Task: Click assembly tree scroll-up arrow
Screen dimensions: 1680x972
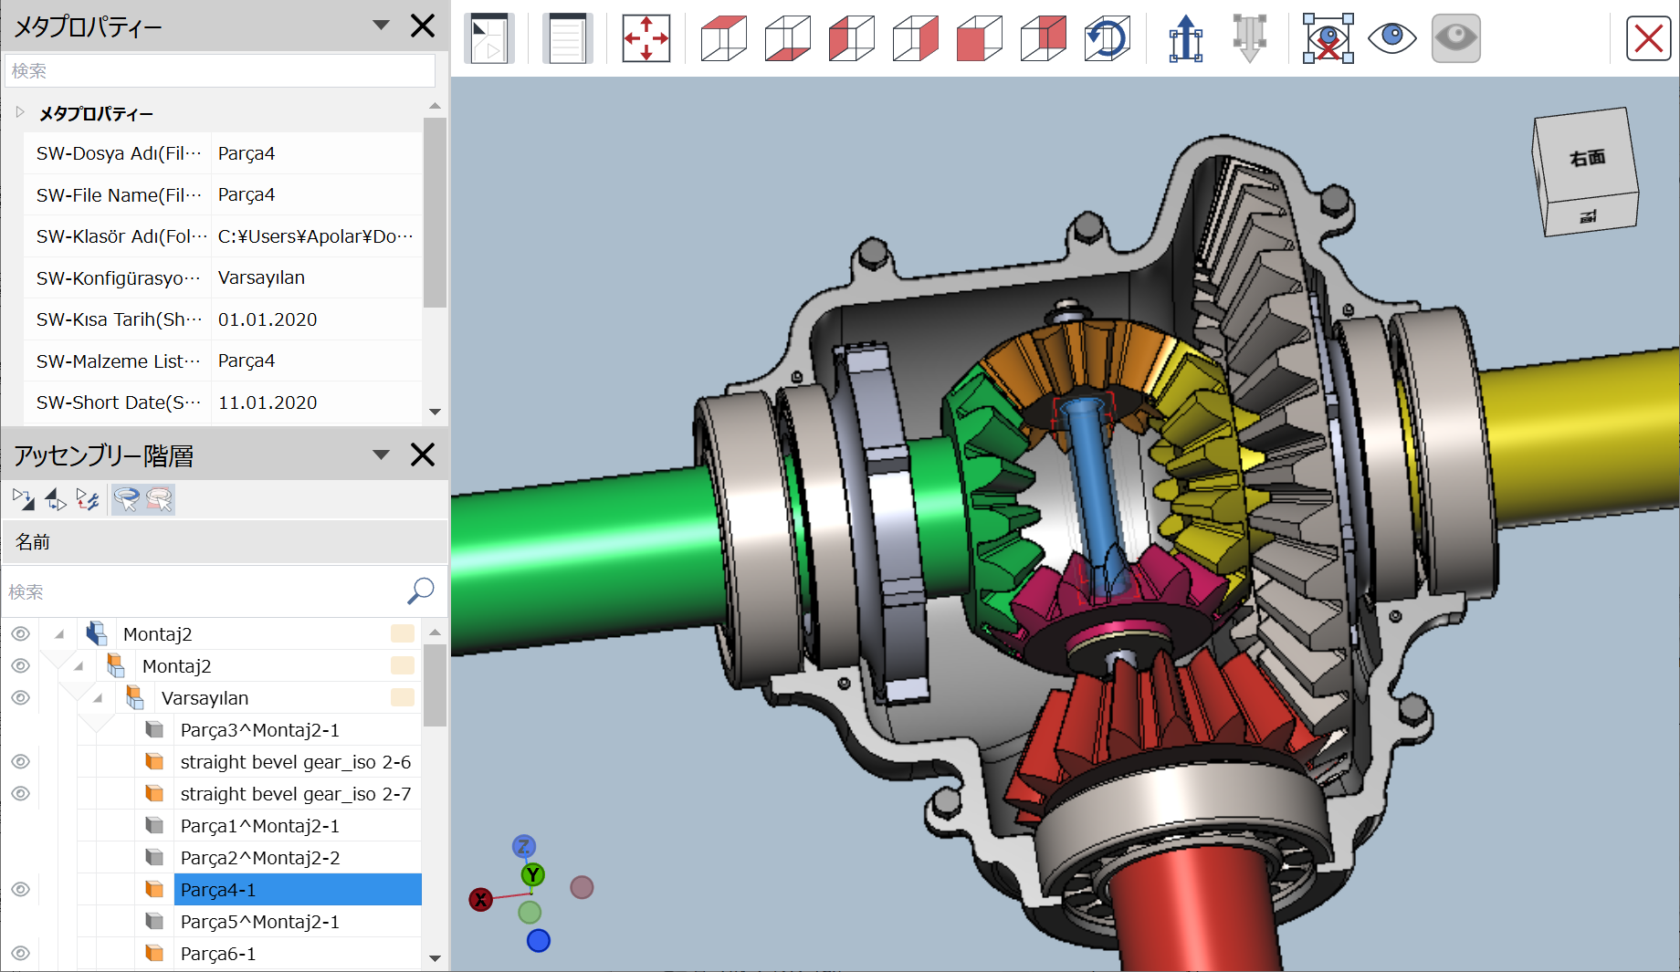Action: (x=435, y=632)
